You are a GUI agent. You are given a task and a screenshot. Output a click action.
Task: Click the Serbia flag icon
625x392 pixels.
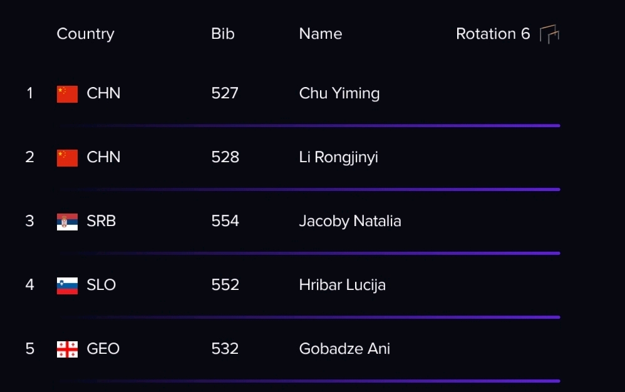coord(68,222)
